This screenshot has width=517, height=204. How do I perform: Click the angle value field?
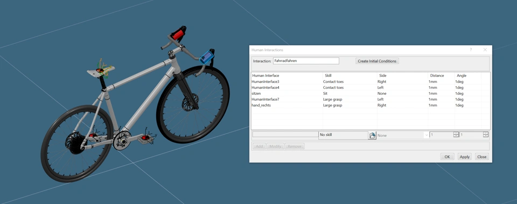point(472,135)
